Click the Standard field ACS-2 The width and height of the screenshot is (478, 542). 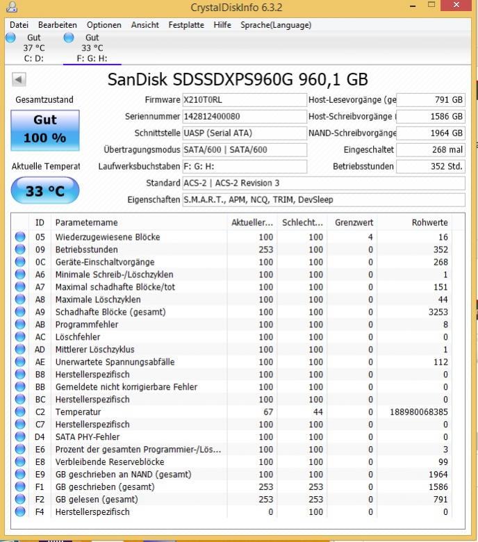click(324, 183)
